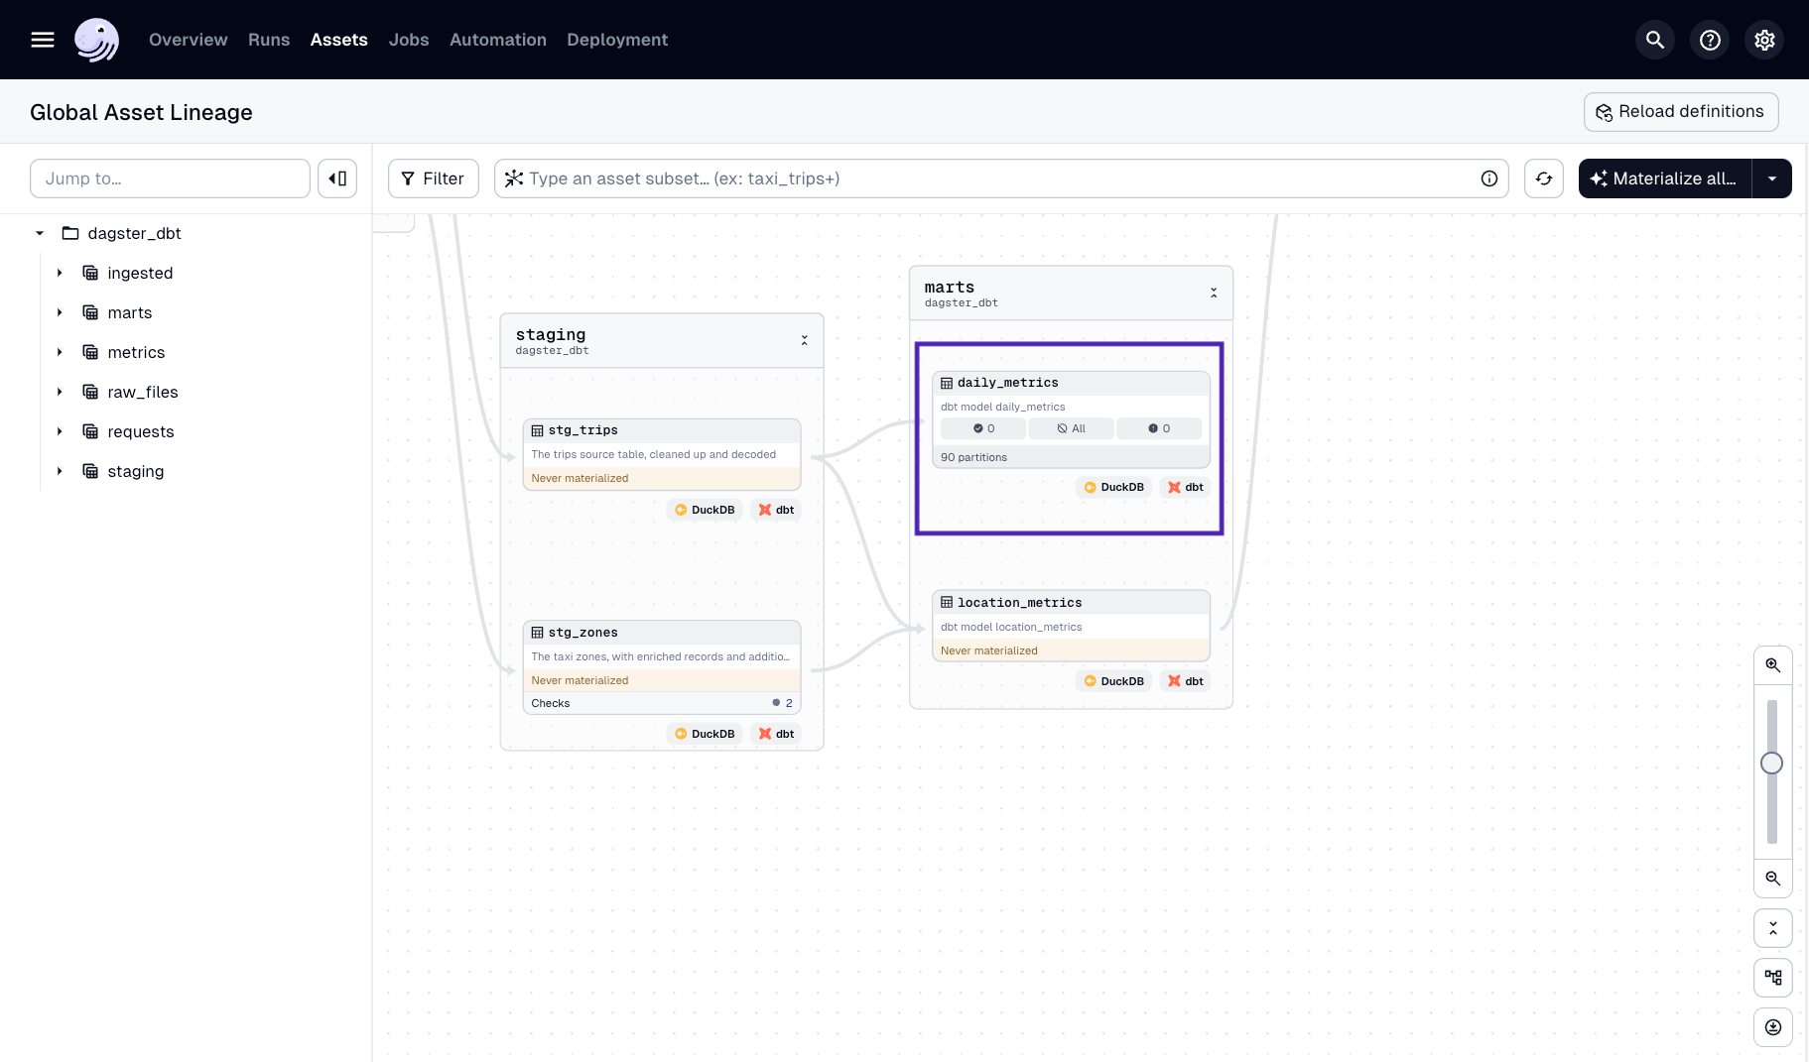Switch to the Runs tab
Screen dimensions: 1809x1062
pyautogui.click(x=268, y=40)
